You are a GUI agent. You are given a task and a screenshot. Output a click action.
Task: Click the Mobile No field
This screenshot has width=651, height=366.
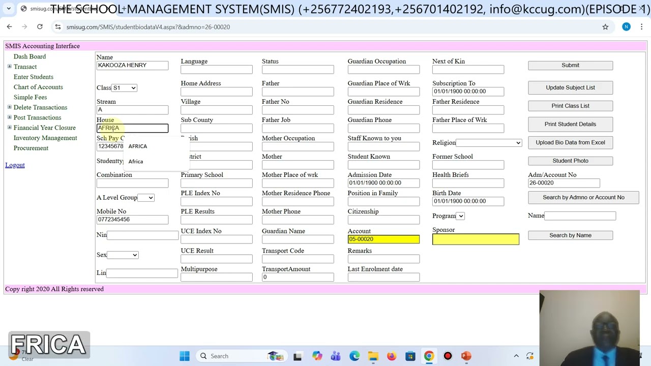coord(132,219)
